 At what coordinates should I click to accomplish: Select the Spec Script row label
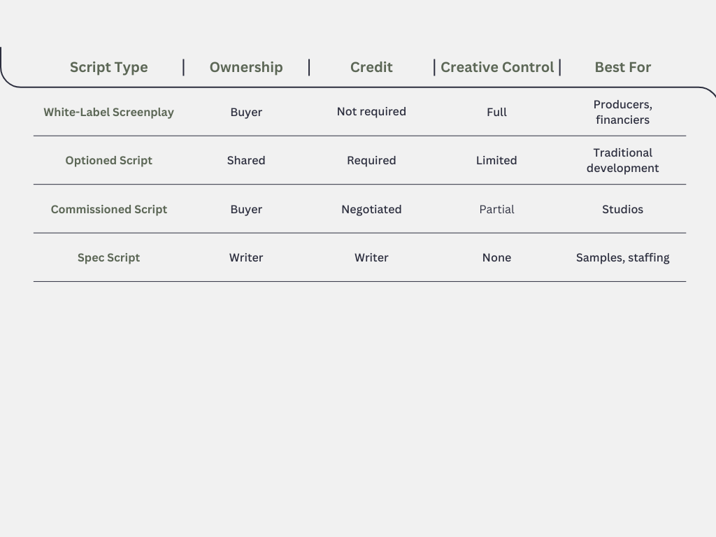108,257
